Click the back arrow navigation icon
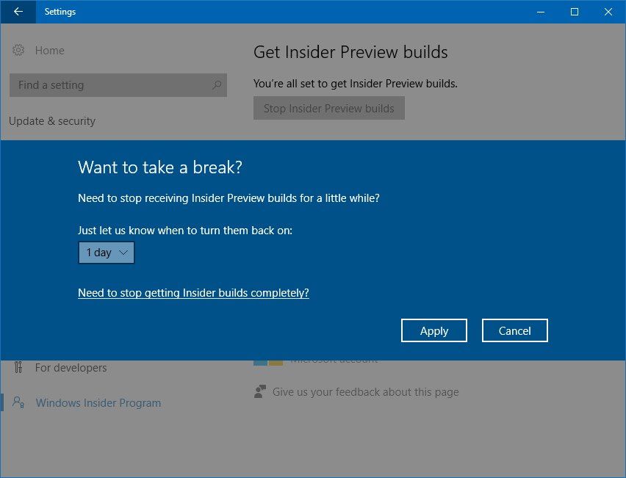The height and width of the screenshot is (478, 626). (17, 12)
